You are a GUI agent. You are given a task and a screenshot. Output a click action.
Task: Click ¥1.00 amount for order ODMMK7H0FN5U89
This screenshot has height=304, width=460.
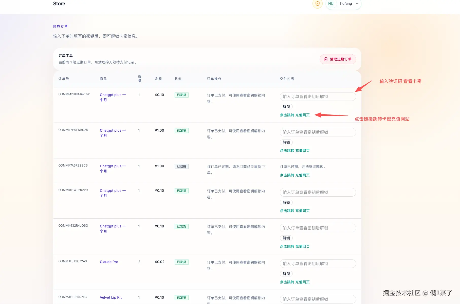click(x=159, y=130)
